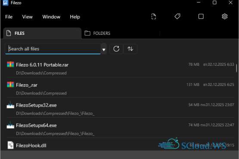Select FilezoSetupx64.exe in the list

(36, 125)
